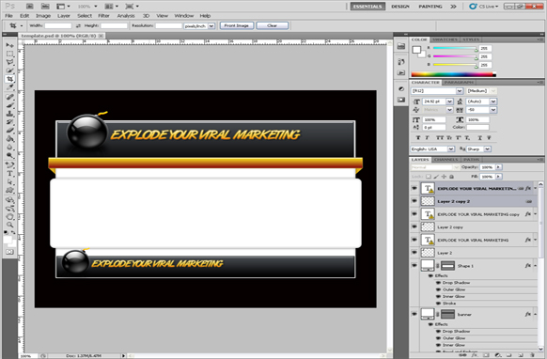Select the Path Selection tool
The image size is (547, 359).
[9, 181]
